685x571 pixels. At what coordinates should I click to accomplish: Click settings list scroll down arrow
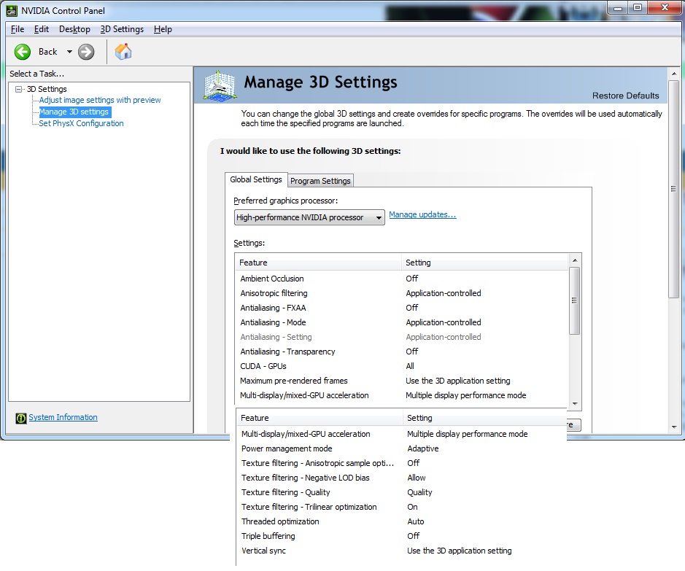tap(575, 403)
